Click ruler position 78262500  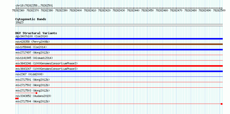click(219, 10)
